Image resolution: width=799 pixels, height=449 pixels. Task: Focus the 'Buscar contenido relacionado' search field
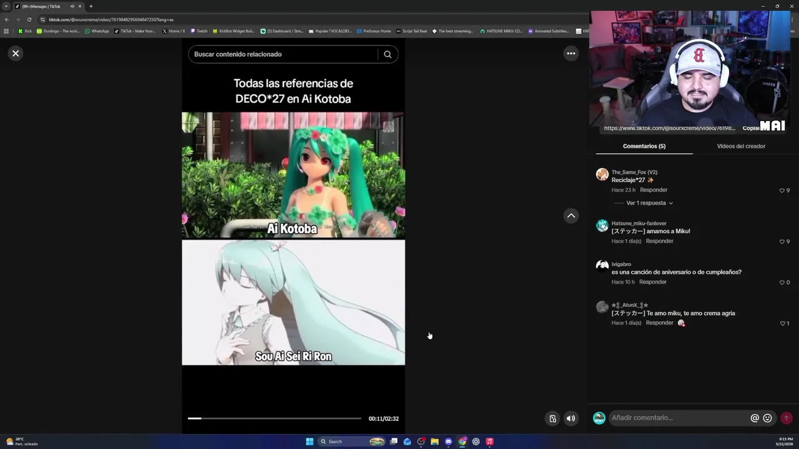coord(284,54)
